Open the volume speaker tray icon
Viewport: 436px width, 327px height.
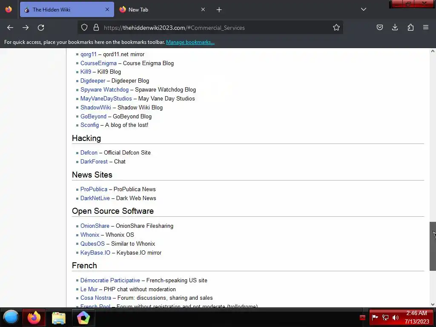pyautogui.click(x=396, y=317)
